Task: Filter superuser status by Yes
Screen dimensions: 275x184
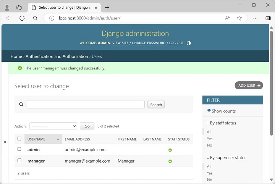Action: point(210,173)
